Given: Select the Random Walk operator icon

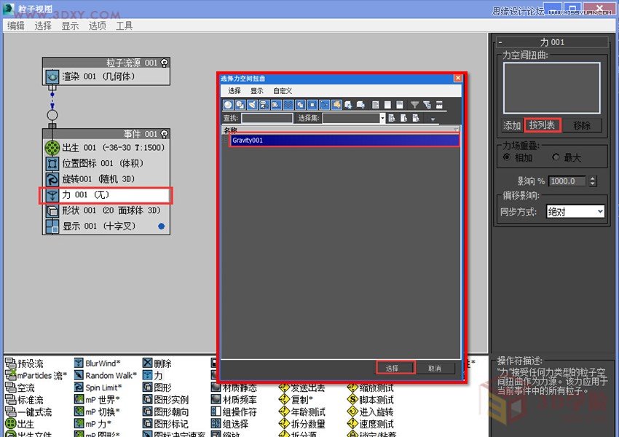Looking at the screenshot, I should pyautogui.click(x=78, y=375).
